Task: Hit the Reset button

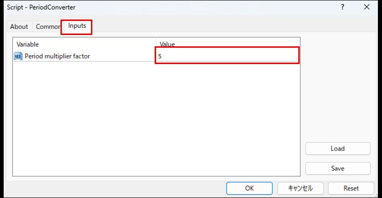Action: click(x=351, y=188)
